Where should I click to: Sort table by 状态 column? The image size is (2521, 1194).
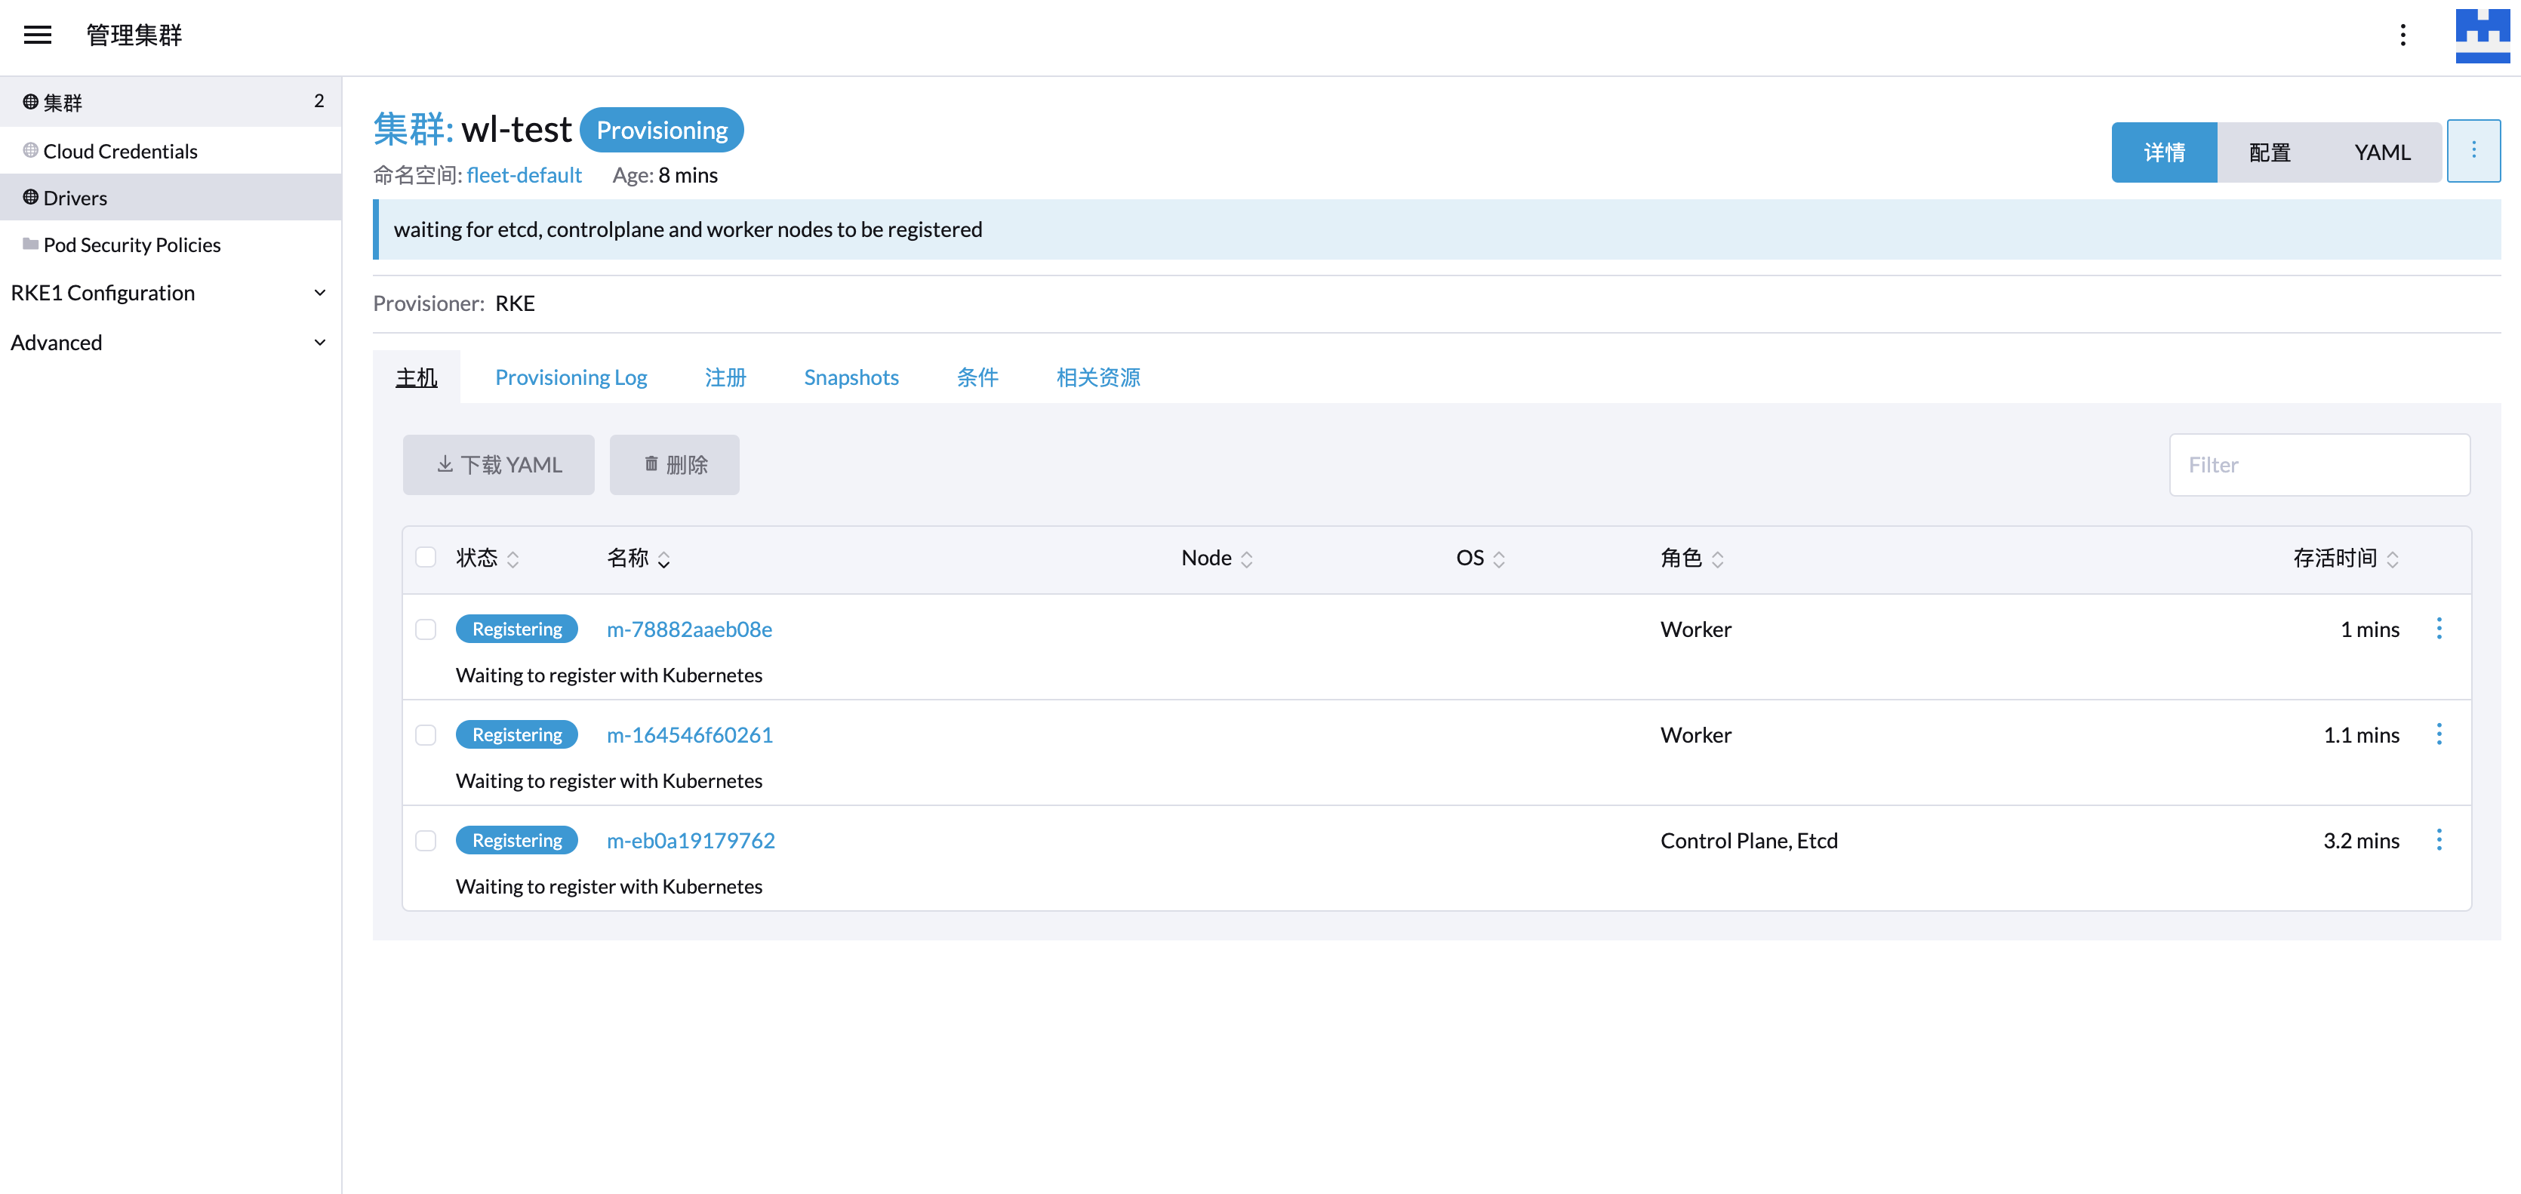pos(488,558)
